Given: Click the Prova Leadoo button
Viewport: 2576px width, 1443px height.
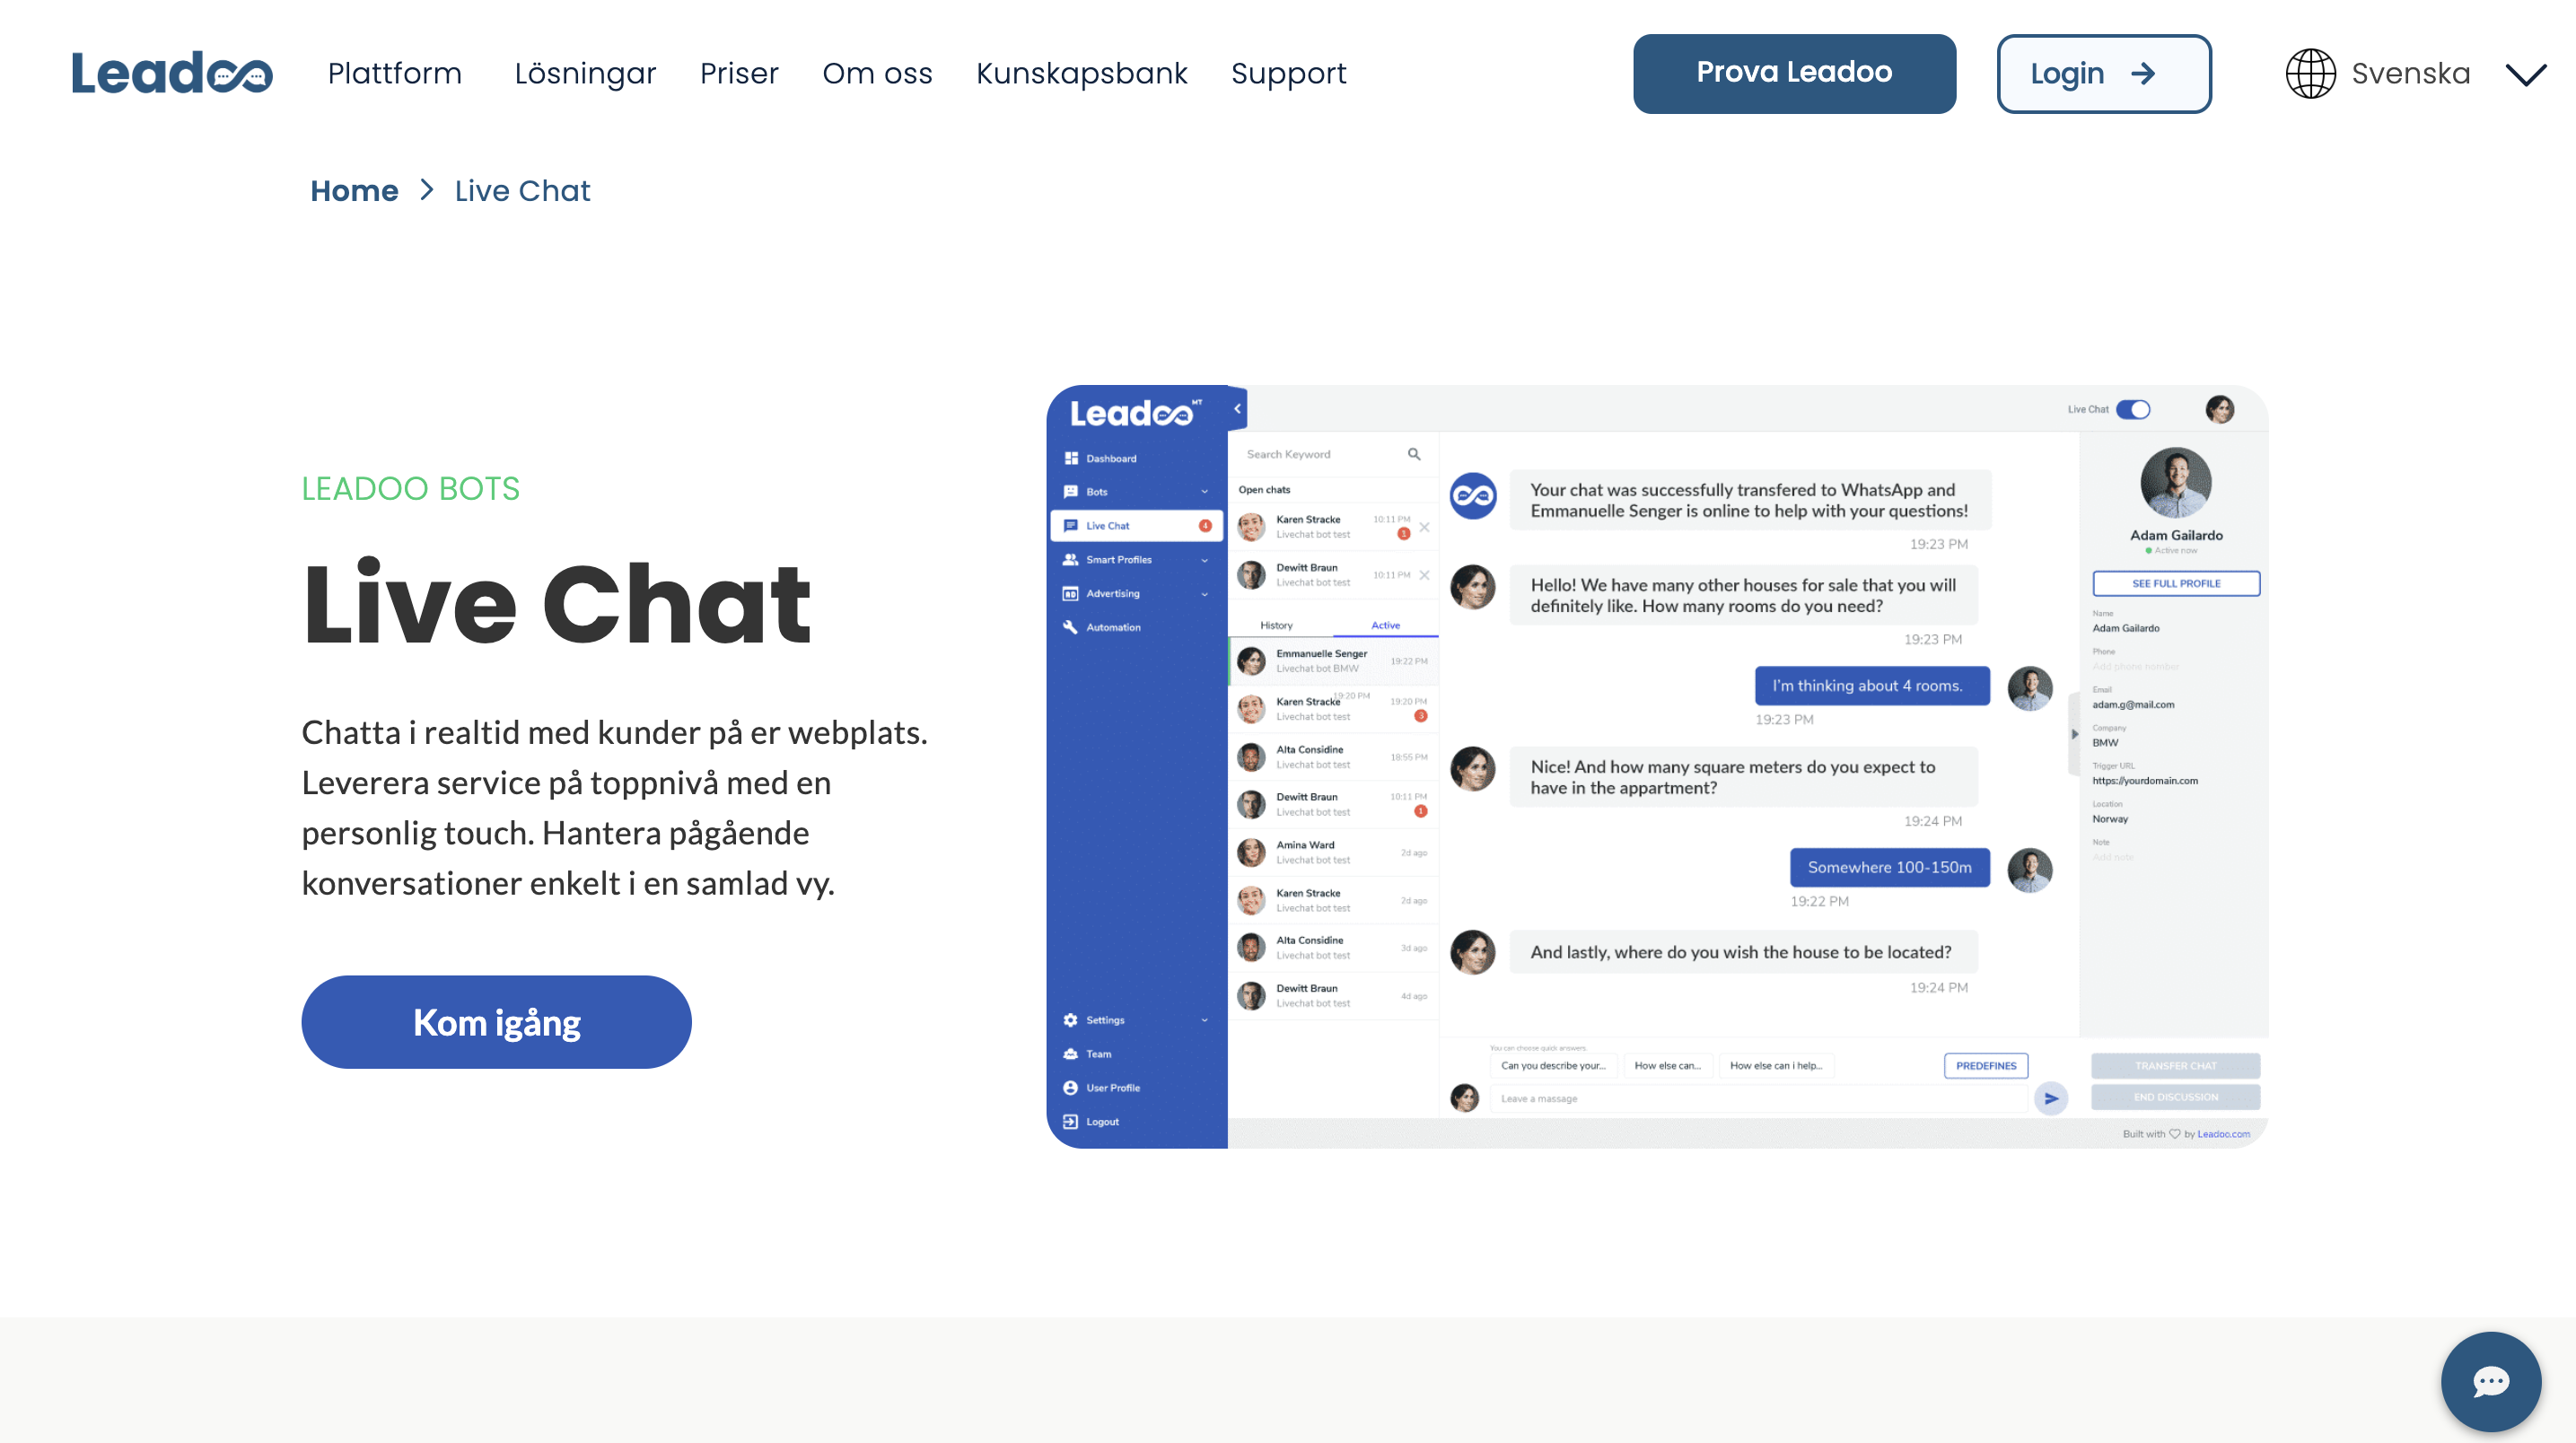Looking at the screenshot, I should [x=1794, y=73].
